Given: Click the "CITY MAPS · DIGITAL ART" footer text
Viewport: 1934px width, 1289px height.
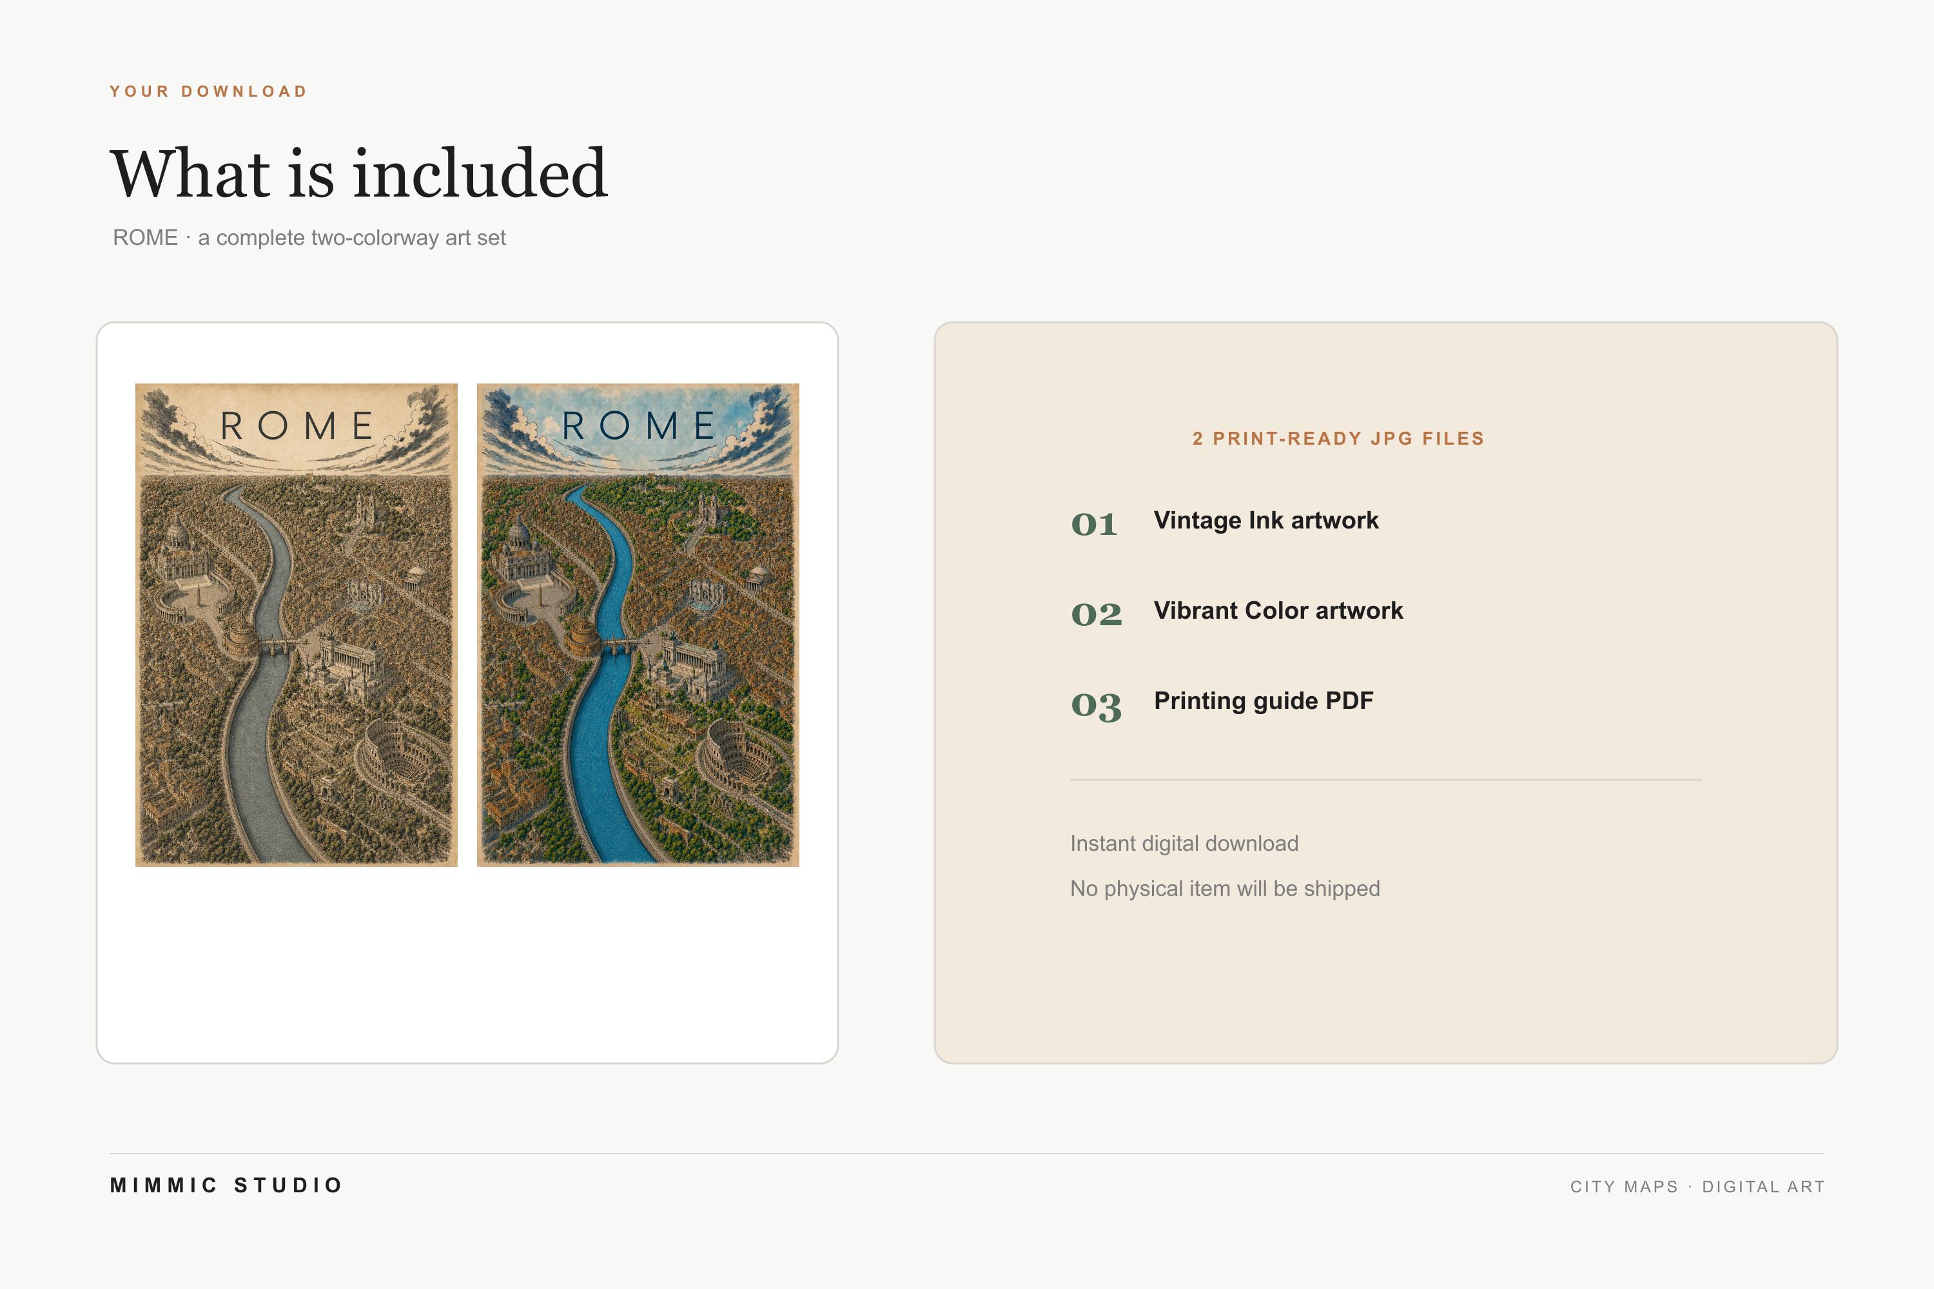Looking at the screenshot, I should click(x=1697, y=1187).
